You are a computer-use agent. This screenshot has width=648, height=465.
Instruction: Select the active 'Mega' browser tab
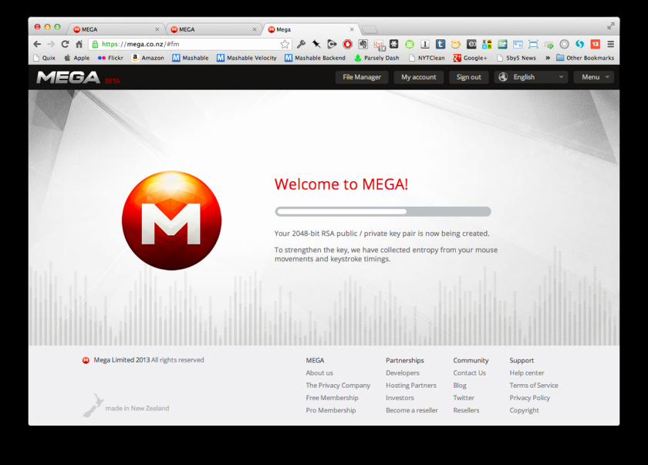pyautogui.click(x=311, y=29)
